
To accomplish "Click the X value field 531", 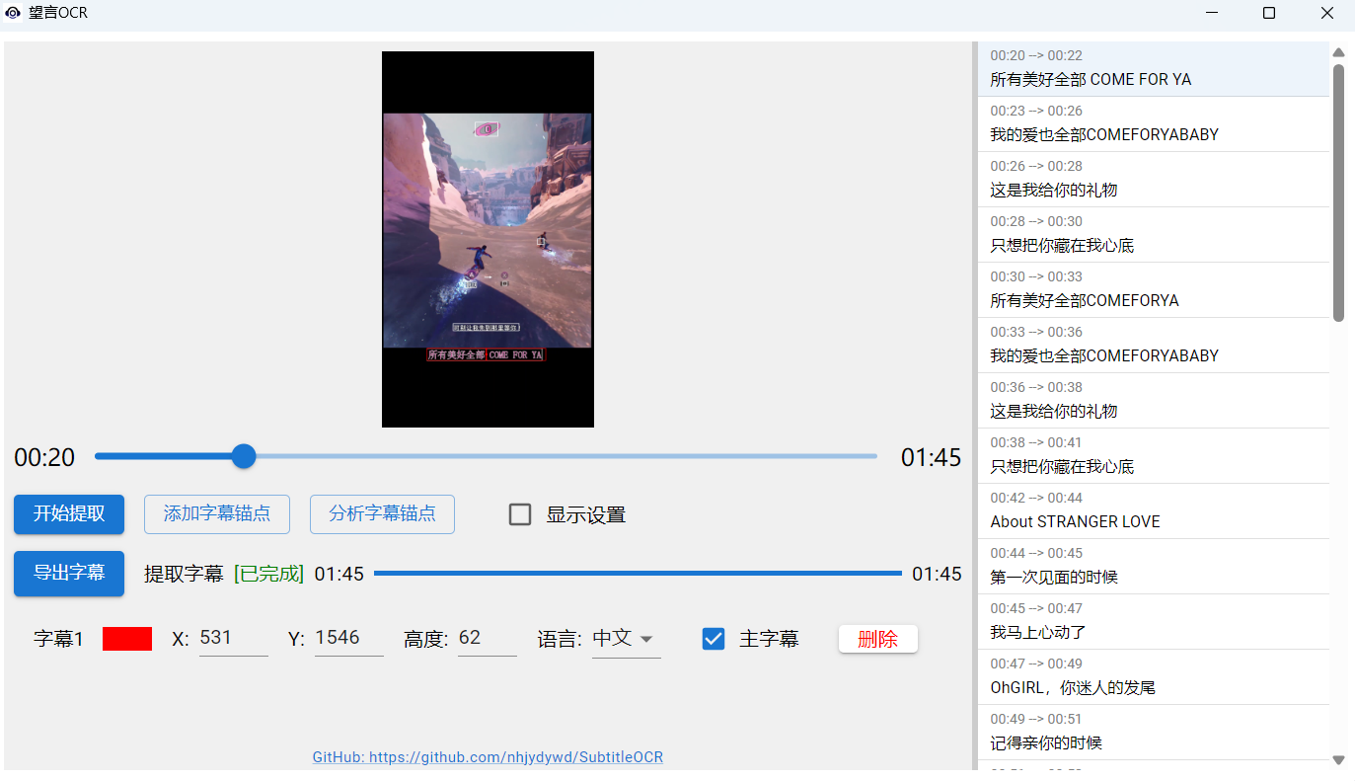I will [x=234, y=639].
